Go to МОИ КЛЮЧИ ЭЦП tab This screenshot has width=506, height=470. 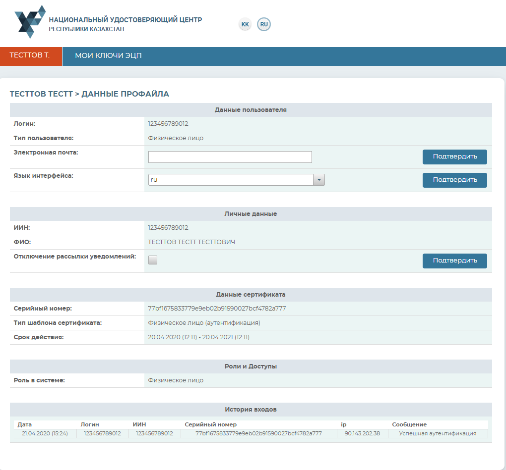pyautogui.click(x=108, y=55)
